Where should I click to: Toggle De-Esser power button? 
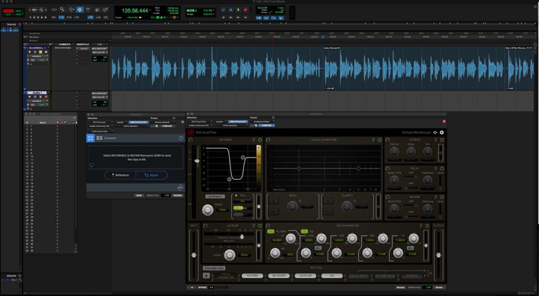tap(260, 140)
